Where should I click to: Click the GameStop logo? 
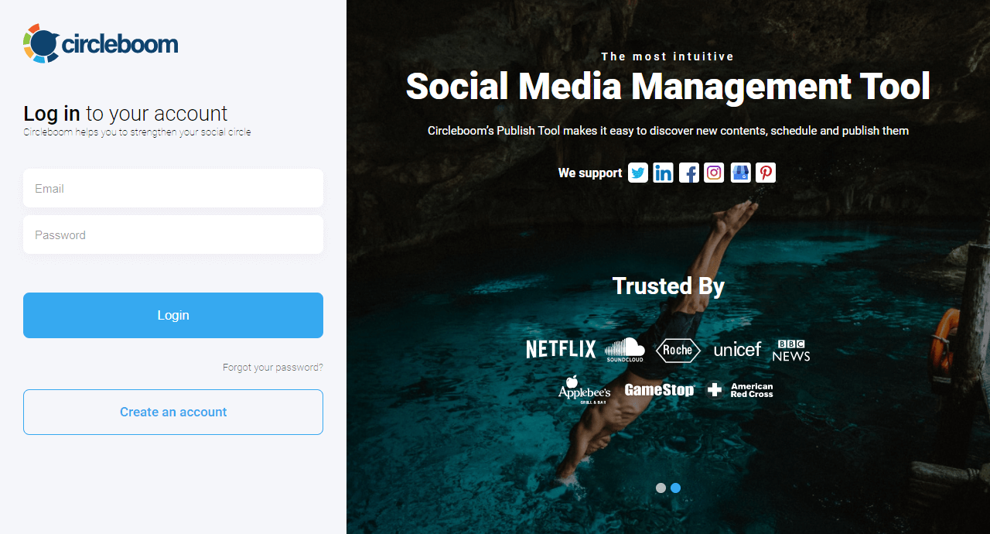click(659, 389)
